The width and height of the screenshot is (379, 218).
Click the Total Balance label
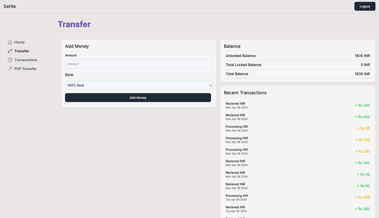coord(237,74)
